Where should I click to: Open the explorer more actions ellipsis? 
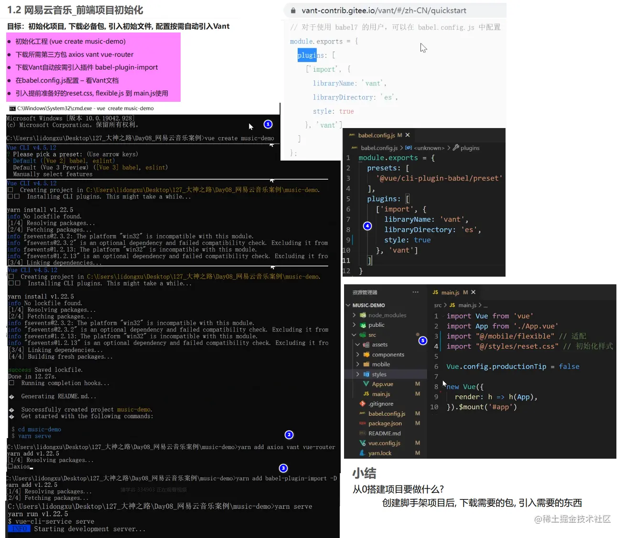pos(416,292)
